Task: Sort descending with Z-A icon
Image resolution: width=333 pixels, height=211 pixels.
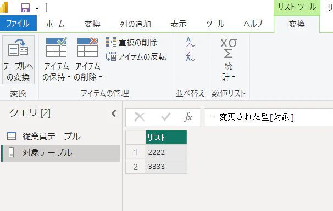Action: [191, 56]
